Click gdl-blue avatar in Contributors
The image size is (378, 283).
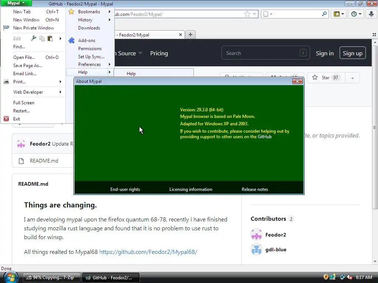click(x=257, y=249)
